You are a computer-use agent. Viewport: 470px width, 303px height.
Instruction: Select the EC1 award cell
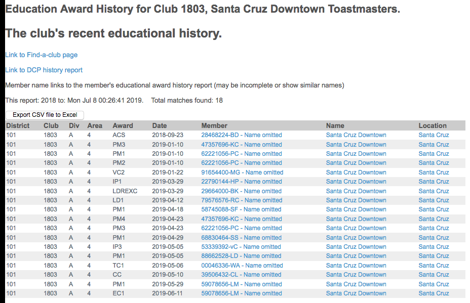coord(118,293)
